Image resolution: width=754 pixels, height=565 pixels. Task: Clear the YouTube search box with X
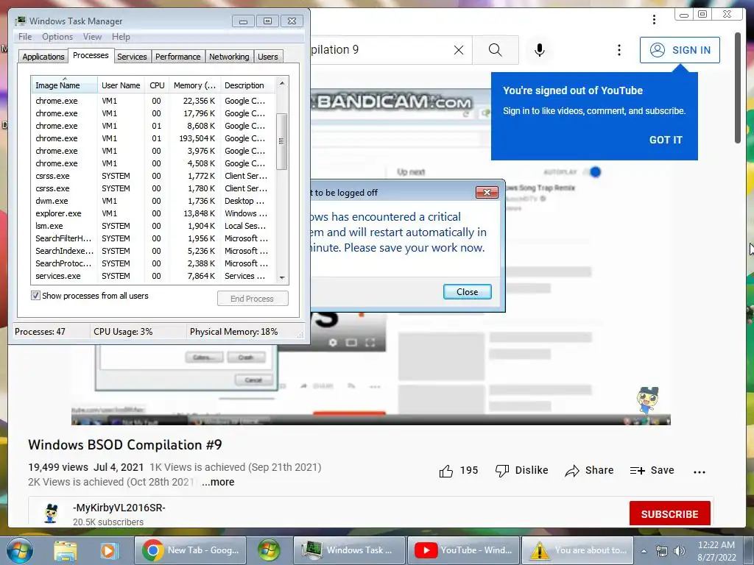pyautogui.click(x=459, y=50)
